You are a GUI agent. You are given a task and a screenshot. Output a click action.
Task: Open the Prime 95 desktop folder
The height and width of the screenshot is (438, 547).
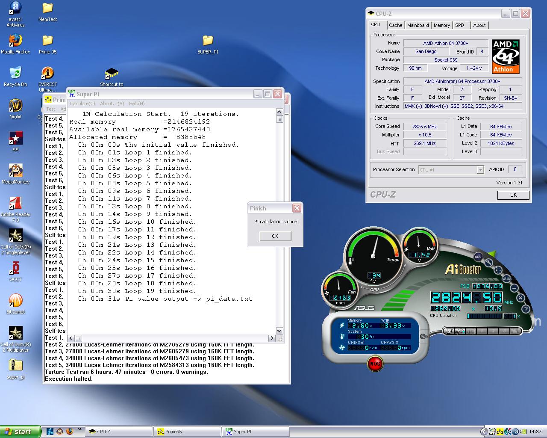[47, 44]
